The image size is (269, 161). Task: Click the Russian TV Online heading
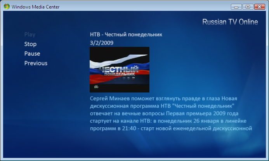point(230,22)
